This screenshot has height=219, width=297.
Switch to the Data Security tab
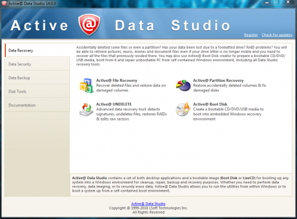(x=37, y=64)
